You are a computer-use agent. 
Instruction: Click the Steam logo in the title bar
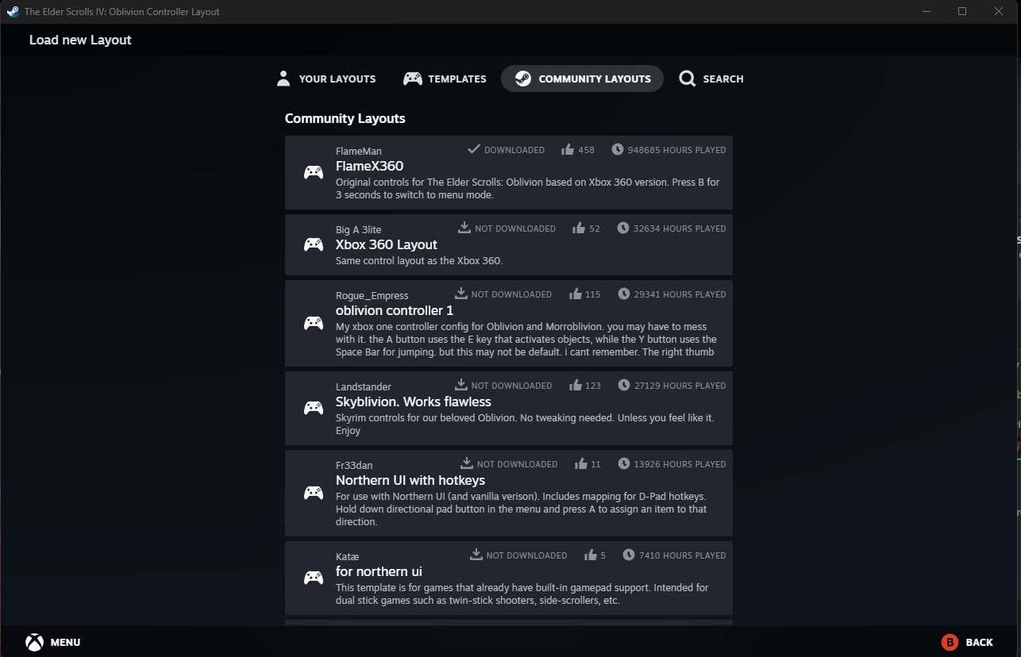click(13, 12)
